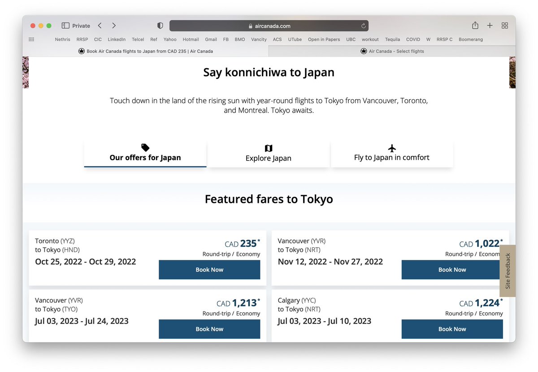
Task: Click the Say konnichiwa to Japan heading
Action: 269,72
